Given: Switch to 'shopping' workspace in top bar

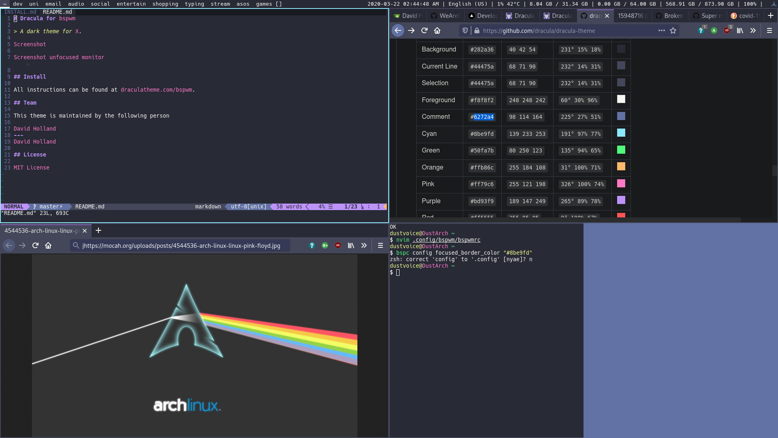Looking at the screenshot, I should 165,4.
